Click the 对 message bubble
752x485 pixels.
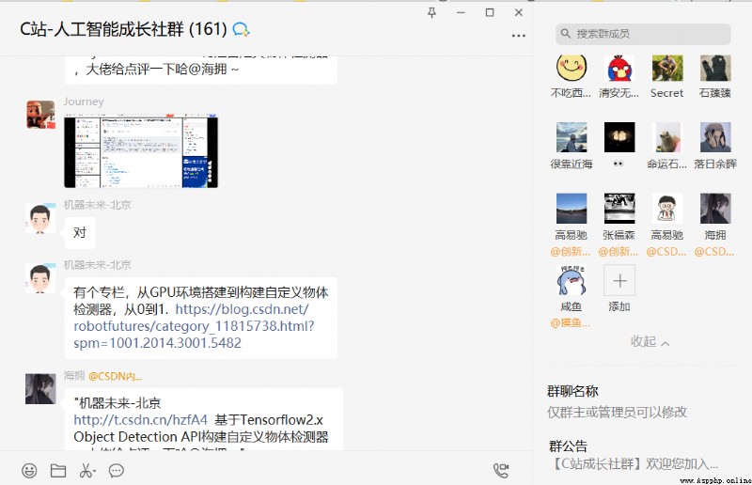pos(80,233)
